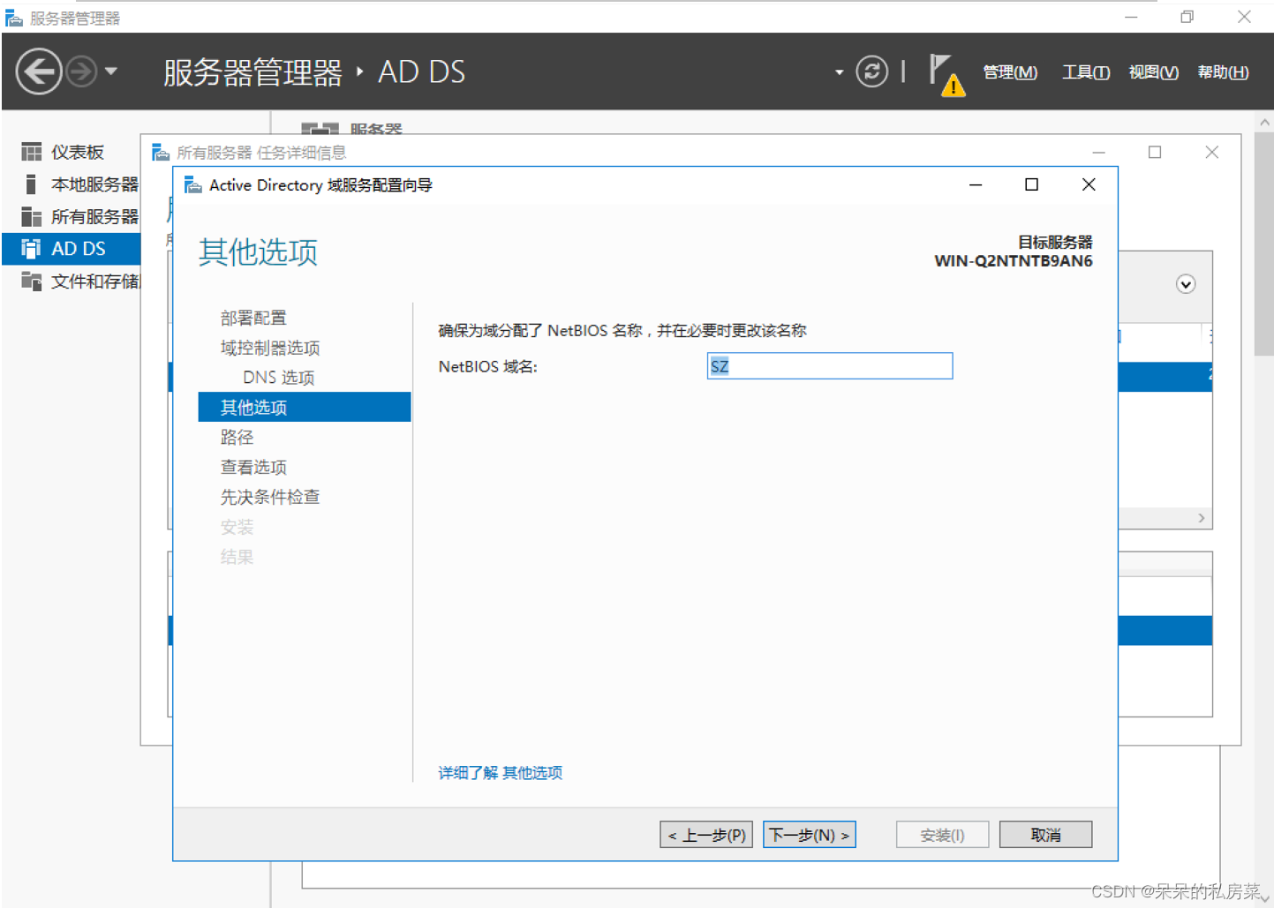Click the 安装(I) button
Viewport: 1274px width, 908px height.
coord(943,835)
